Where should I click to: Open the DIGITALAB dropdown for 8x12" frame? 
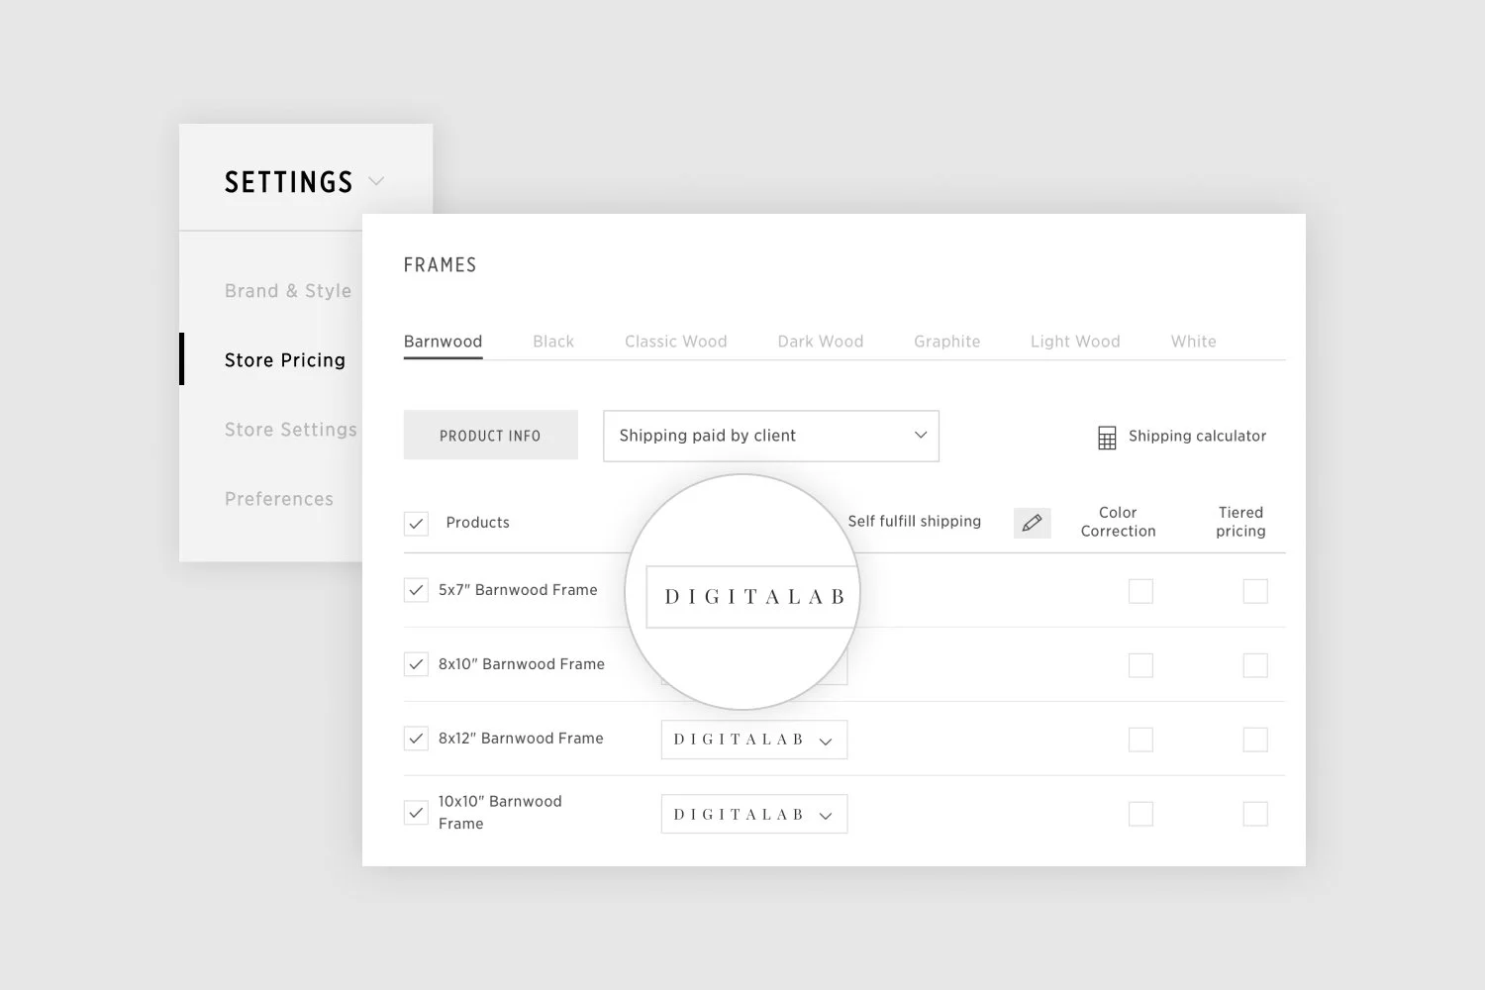(x=754, y=740)
